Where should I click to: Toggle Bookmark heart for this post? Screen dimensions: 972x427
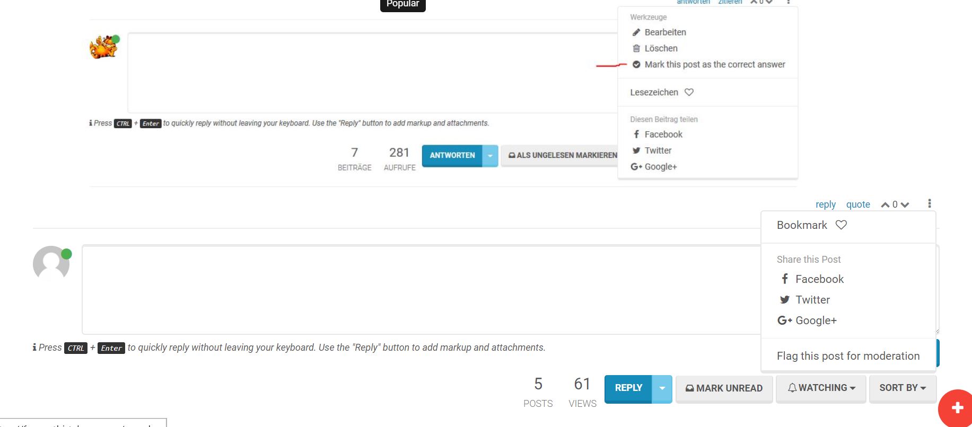coord(841,225)
